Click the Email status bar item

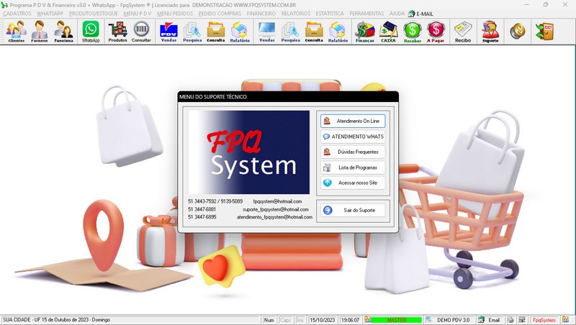coord(490,320)
